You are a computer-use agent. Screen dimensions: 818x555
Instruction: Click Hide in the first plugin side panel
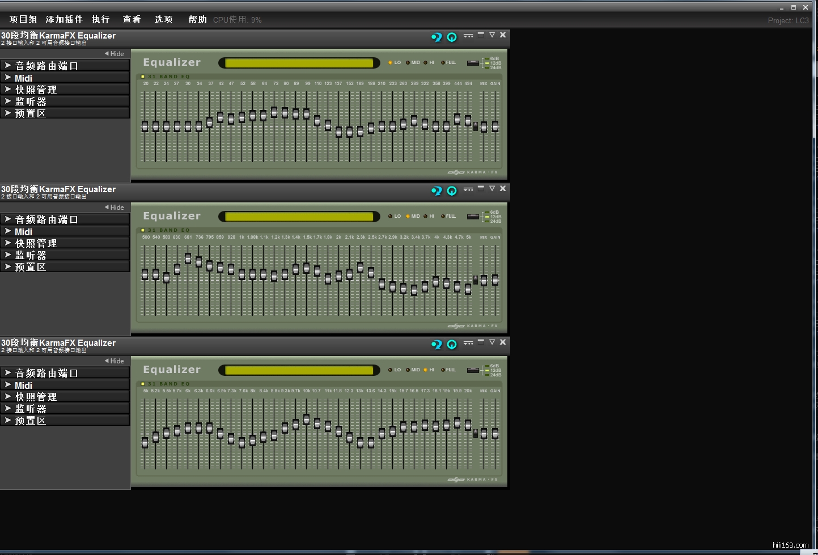click(x=115, y=54)
